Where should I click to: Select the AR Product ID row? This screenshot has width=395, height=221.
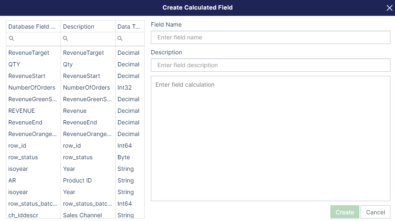[x=75, y=180]
